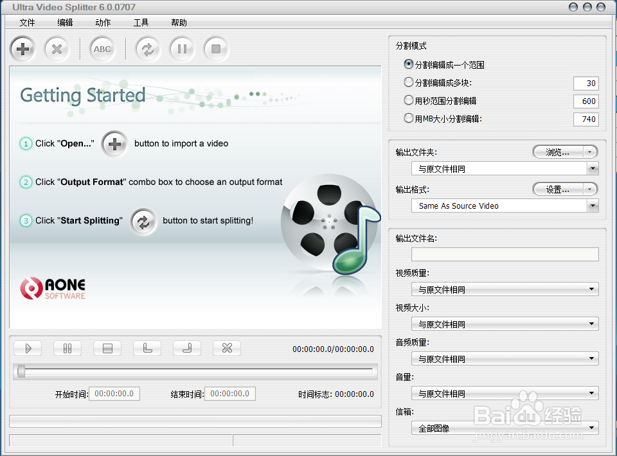The image size is (617, 456).
Task: Click splitting arrows icon in step 3
Action: tap(143, 222)
